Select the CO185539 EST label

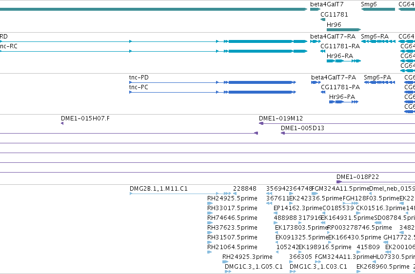[338, 208]
